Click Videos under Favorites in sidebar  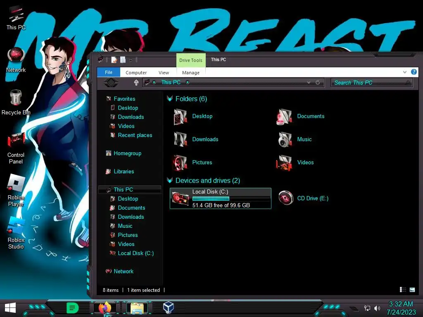(x=126, y=126)
